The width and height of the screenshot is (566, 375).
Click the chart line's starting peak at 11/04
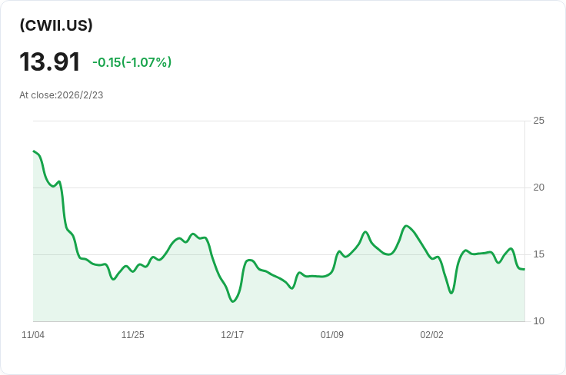coord(34,151)
